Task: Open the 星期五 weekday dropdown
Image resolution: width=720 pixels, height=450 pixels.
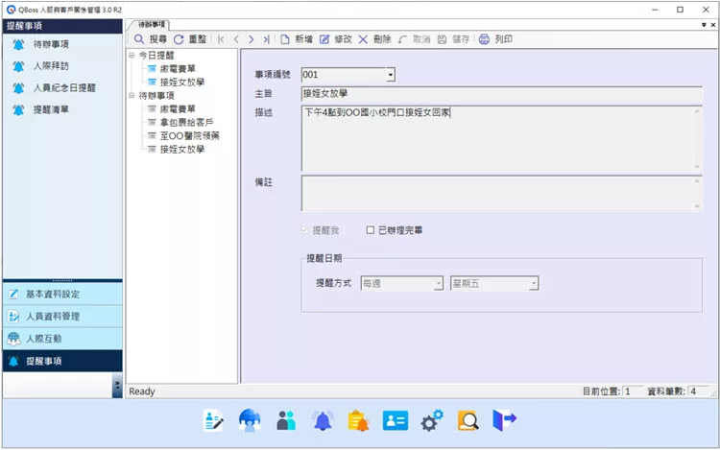Action: (533, 283)
